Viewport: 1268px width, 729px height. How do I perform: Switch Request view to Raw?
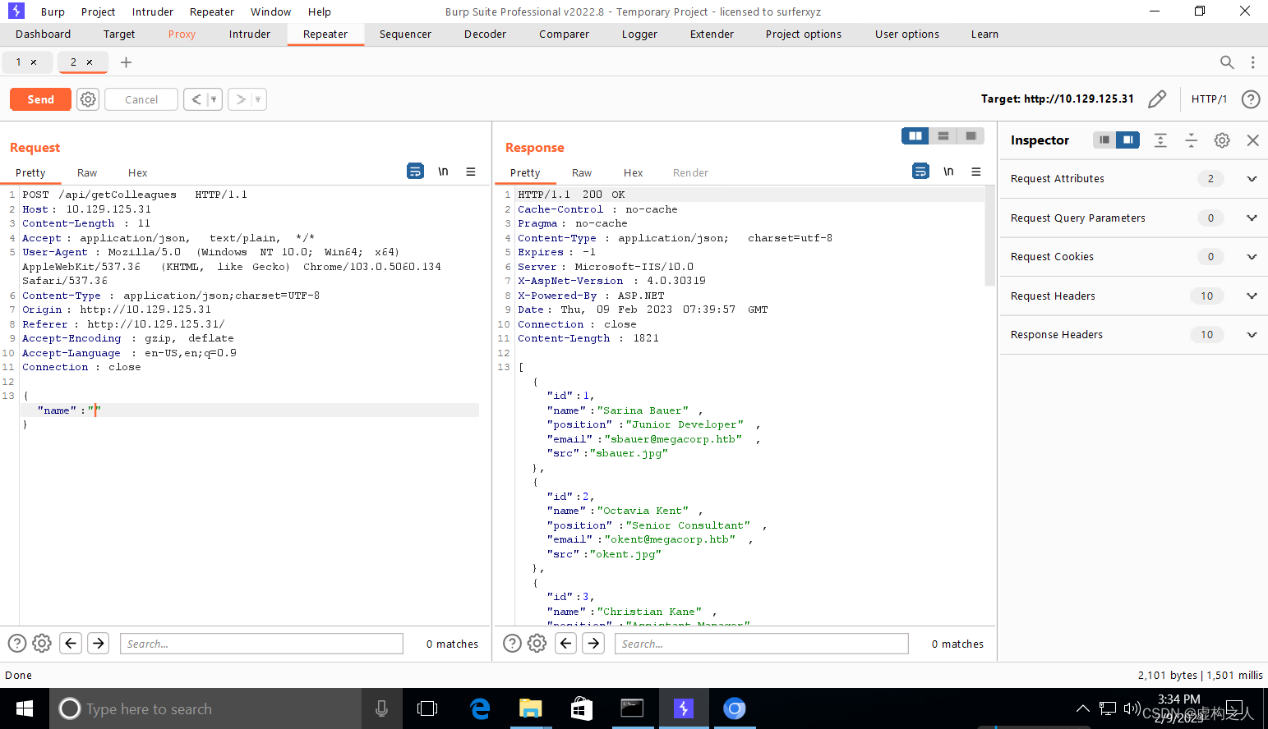87,173
